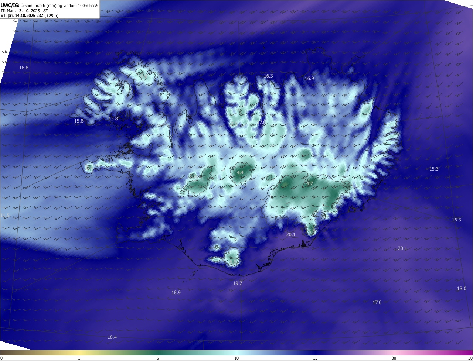Click the 'VT: þri. 14.10.2025 23Z (+29 h)' line
473x361 pixels.
[30, 16]
